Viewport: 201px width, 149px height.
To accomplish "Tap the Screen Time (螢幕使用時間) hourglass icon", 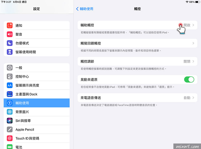I will (10, 52).
